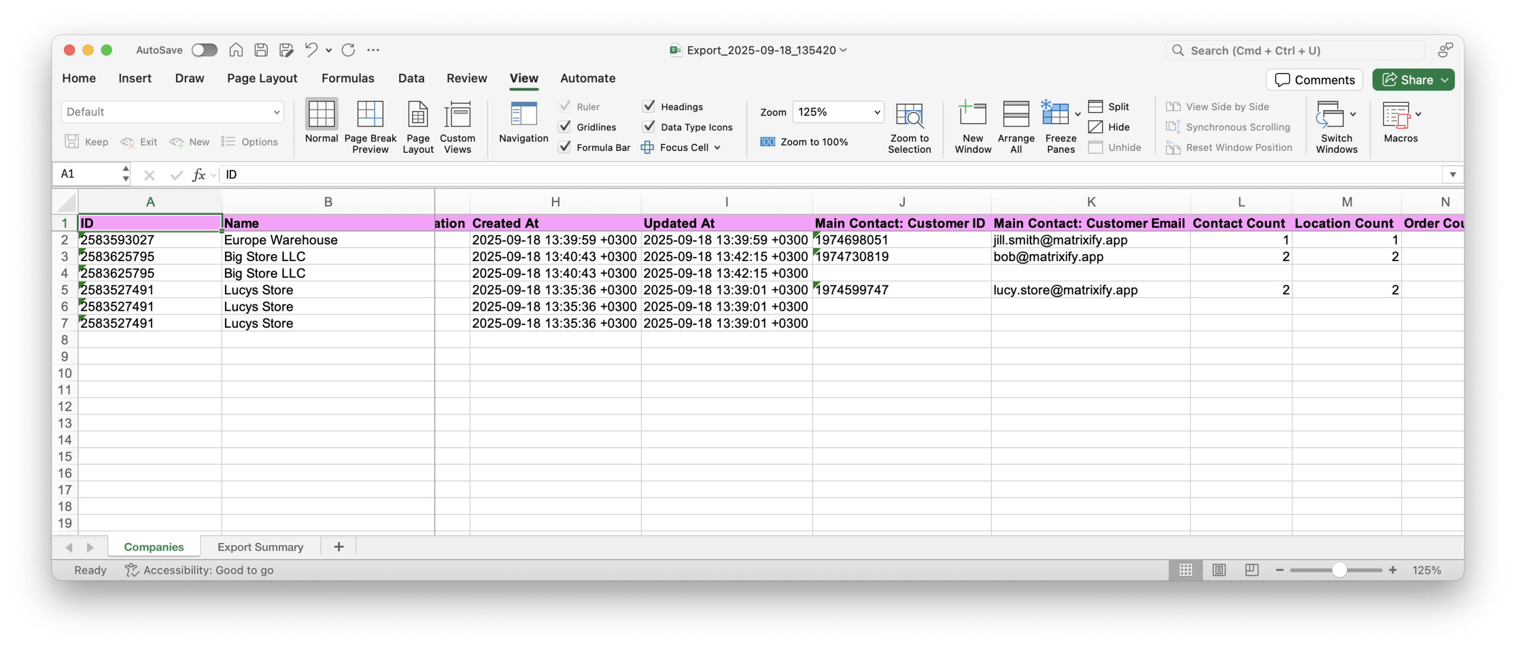Disable the Formula Bar checkbox

(565, 147)
